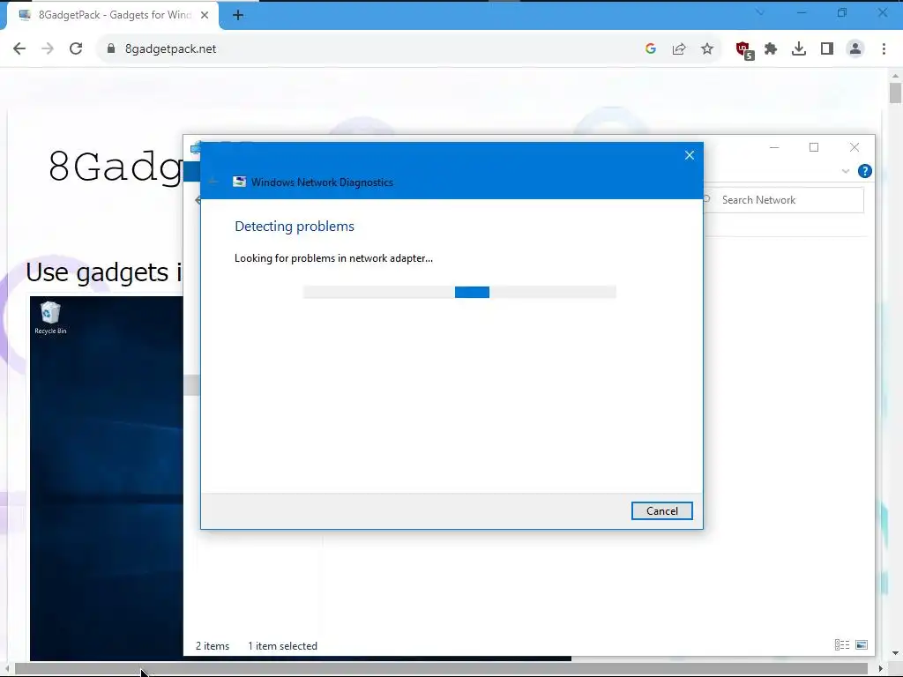Screen dimensions: 903x677
Task: Switch Network window to details view
Action: 842,644
